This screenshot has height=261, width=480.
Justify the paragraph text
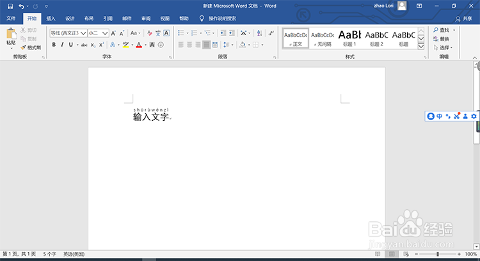click(x=206, y=45)
